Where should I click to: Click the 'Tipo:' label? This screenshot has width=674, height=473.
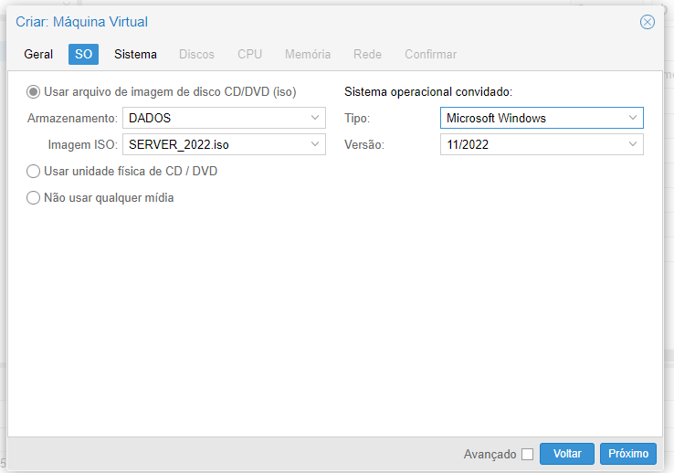point(357,118)
